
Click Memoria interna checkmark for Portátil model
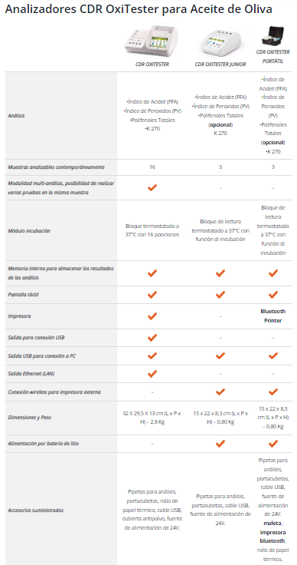[273, 273]
